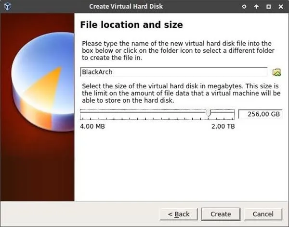Click the 256,00 GB size field
This screenshot has height=227, width=289.
260,114
